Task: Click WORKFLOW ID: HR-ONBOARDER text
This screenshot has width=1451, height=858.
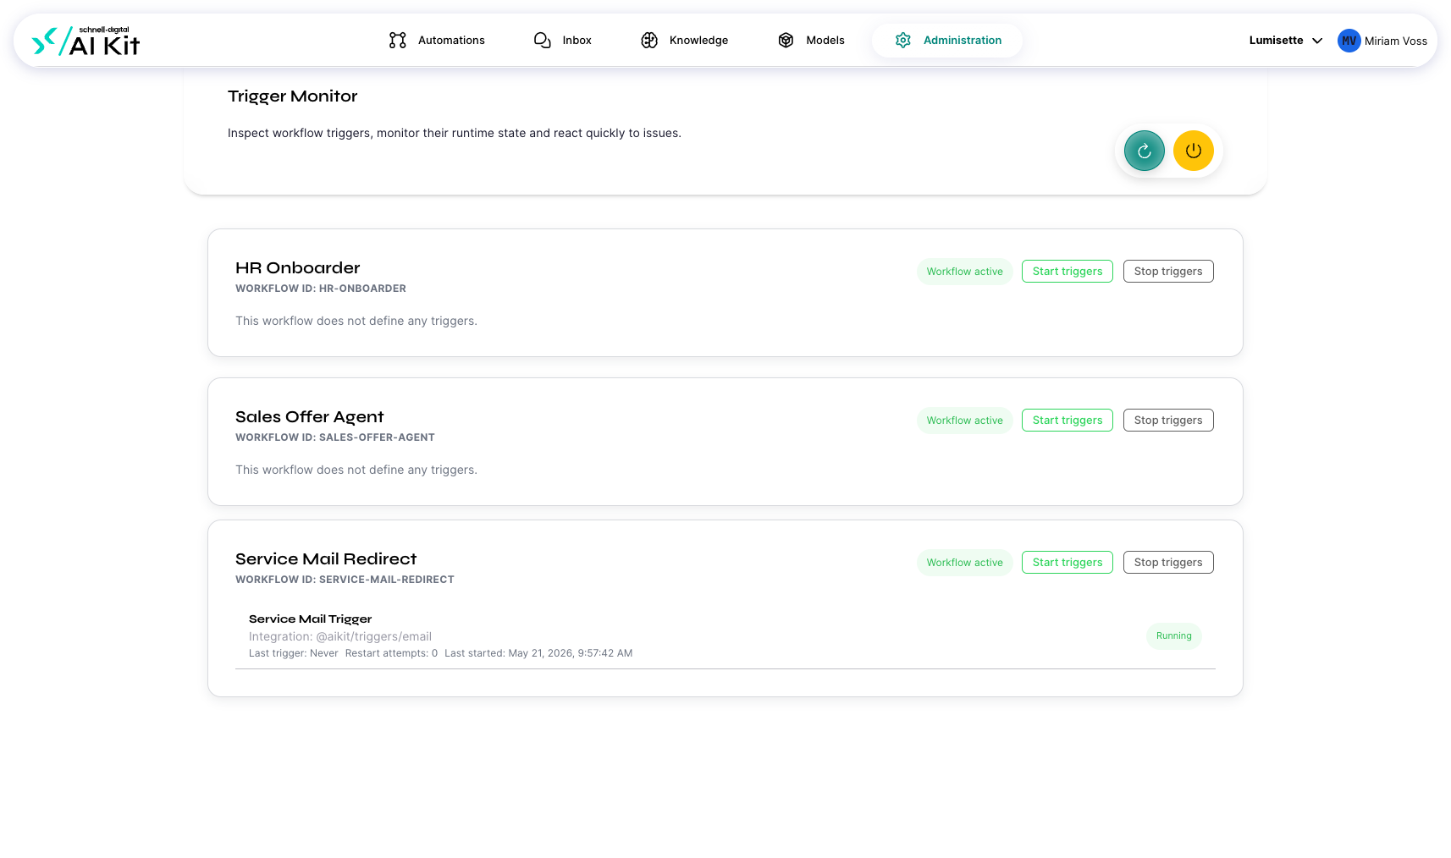Action: (x=321, y=289)
